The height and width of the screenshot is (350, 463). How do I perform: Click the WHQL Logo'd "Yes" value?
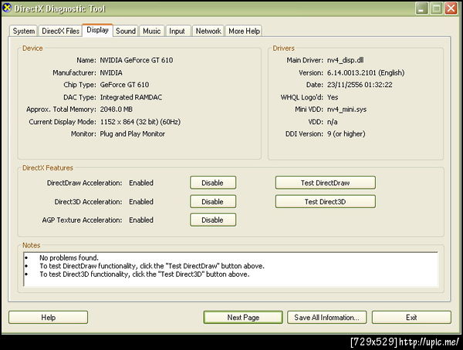[x=333, y=97]
